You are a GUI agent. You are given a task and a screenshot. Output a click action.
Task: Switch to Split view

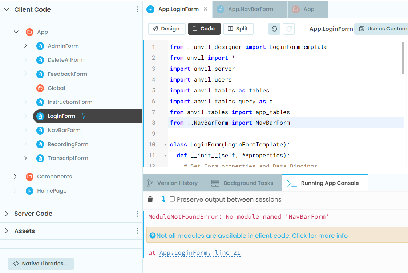(x=238, y=29)
